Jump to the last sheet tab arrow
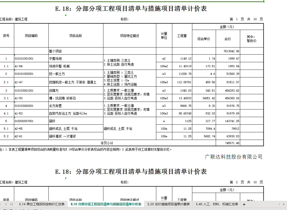Screen dimensions: 287x210 [x=11, y=204]
